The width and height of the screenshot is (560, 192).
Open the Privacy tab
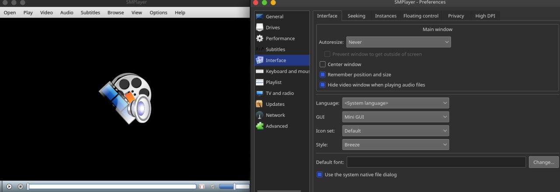(x=456, y=16)
